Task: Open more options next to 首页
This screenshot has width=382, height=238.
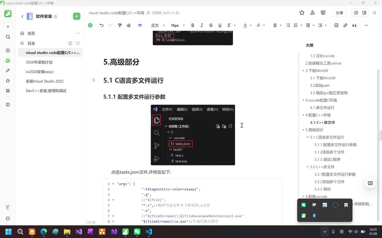Action: [x=78, y=33]
